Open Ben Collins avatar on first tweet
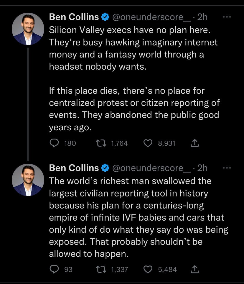 28,29
